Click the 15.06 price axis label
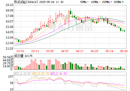This screenshot has width=130, height=91. coord(9,27)
